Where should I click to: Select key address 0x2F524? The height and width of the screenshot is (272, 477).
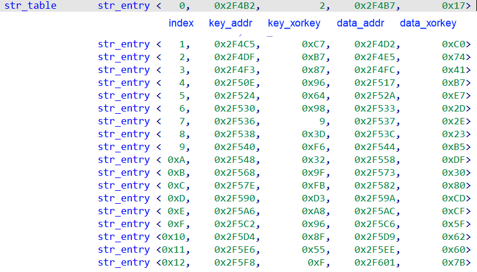(x=234, y=95)
